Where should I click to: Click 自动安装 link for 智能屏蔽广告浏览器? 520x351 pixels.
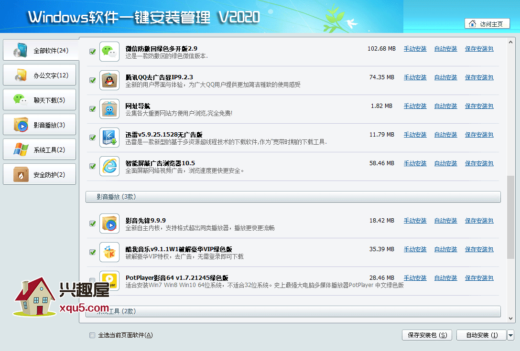coord(446,163)
